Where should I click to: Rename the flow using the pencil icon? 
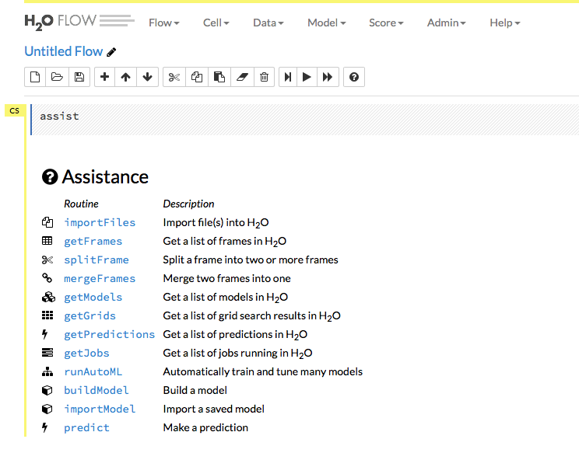pos(111,52)
